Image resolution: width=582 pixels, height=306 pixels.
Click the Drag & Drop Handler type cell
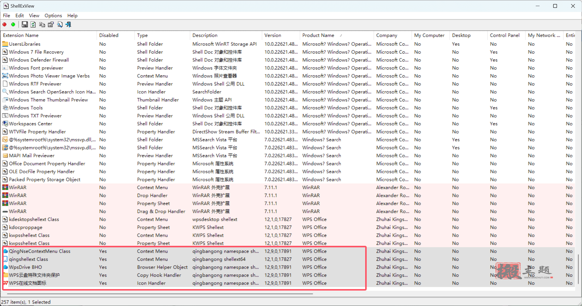[x=161, y=211]
